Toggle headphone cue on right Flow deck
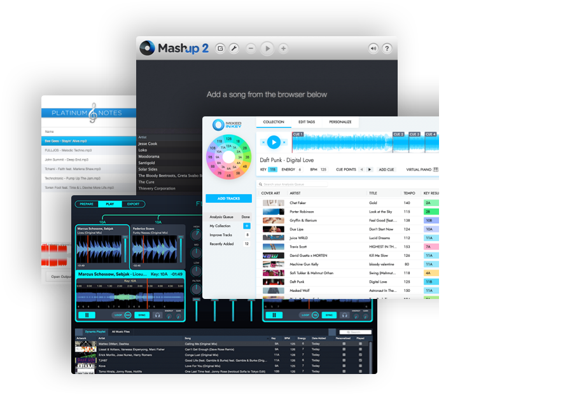Image resolution: width=565 pixels, height=395 pixels. click(345, 315)
